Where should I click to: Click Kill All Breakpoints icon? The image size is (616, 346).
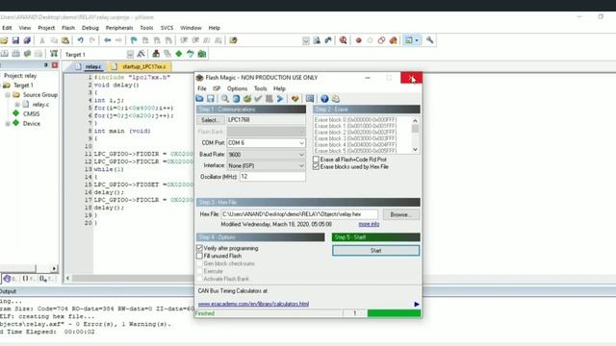pos(393,40)
